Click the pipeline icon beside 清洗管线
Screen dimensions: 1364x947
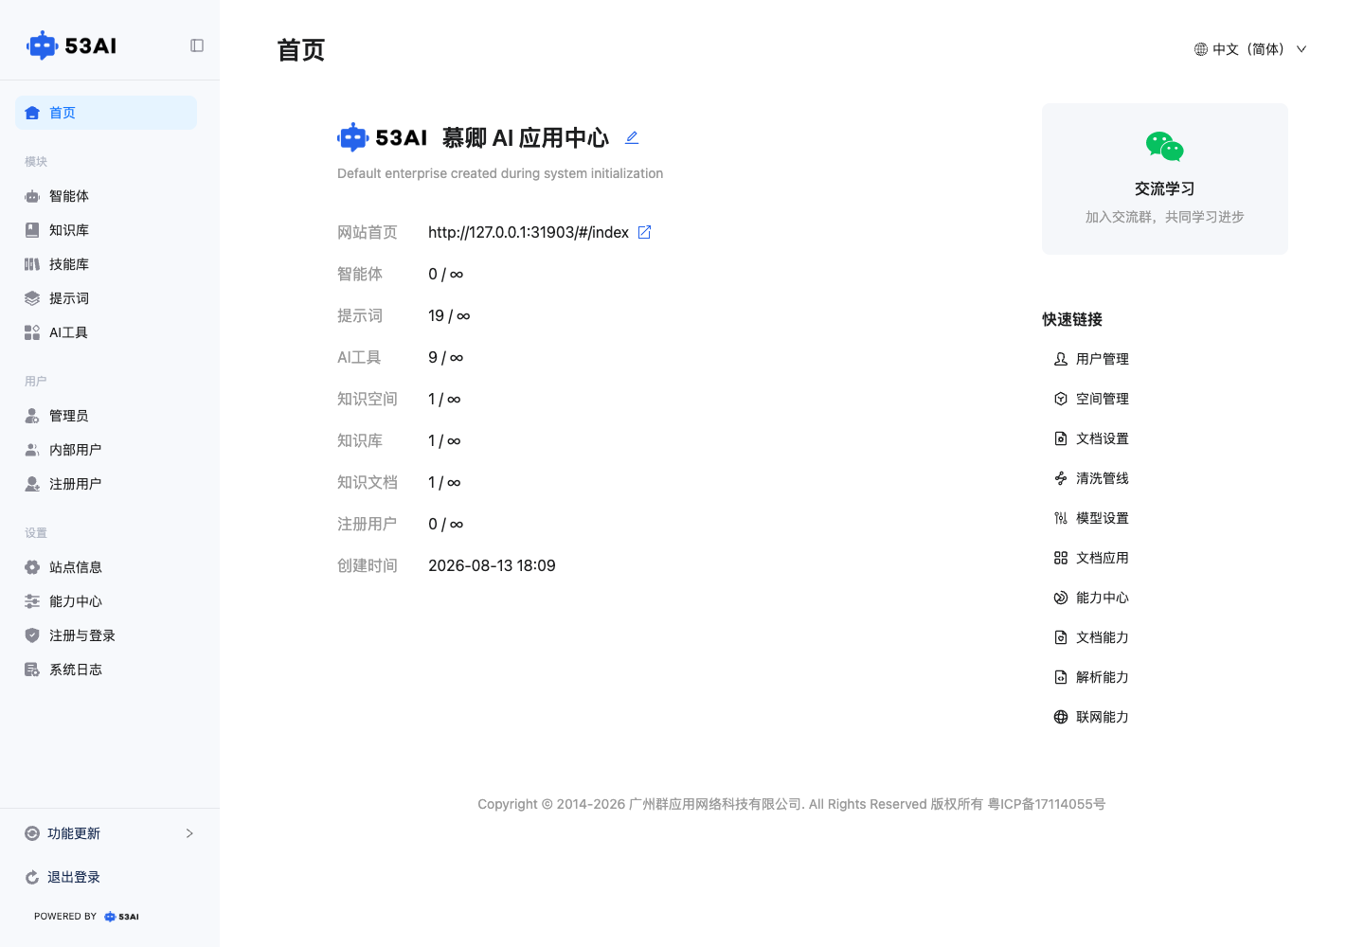(x=1061, y=478)
